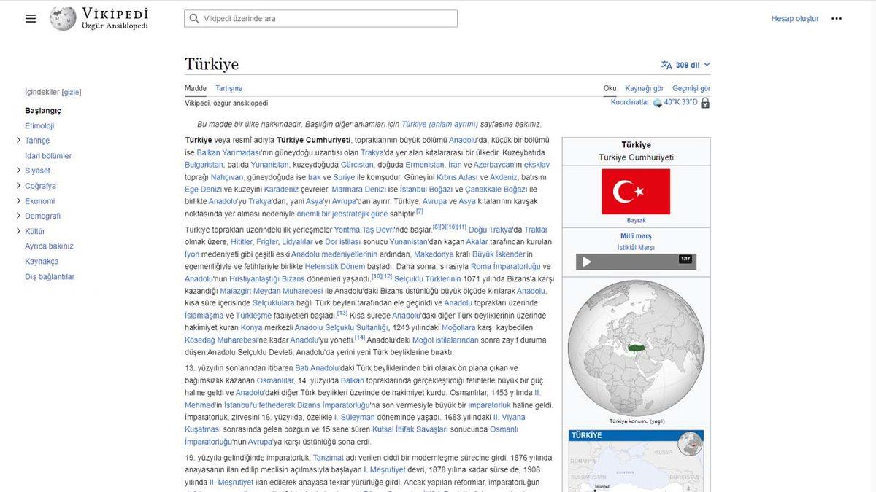Hide the table of contents via gizle

(72, 93)
